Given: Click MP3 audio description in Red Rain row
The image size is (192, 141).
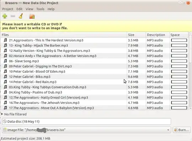Looking at the screenshot, I should coord(155,82).
